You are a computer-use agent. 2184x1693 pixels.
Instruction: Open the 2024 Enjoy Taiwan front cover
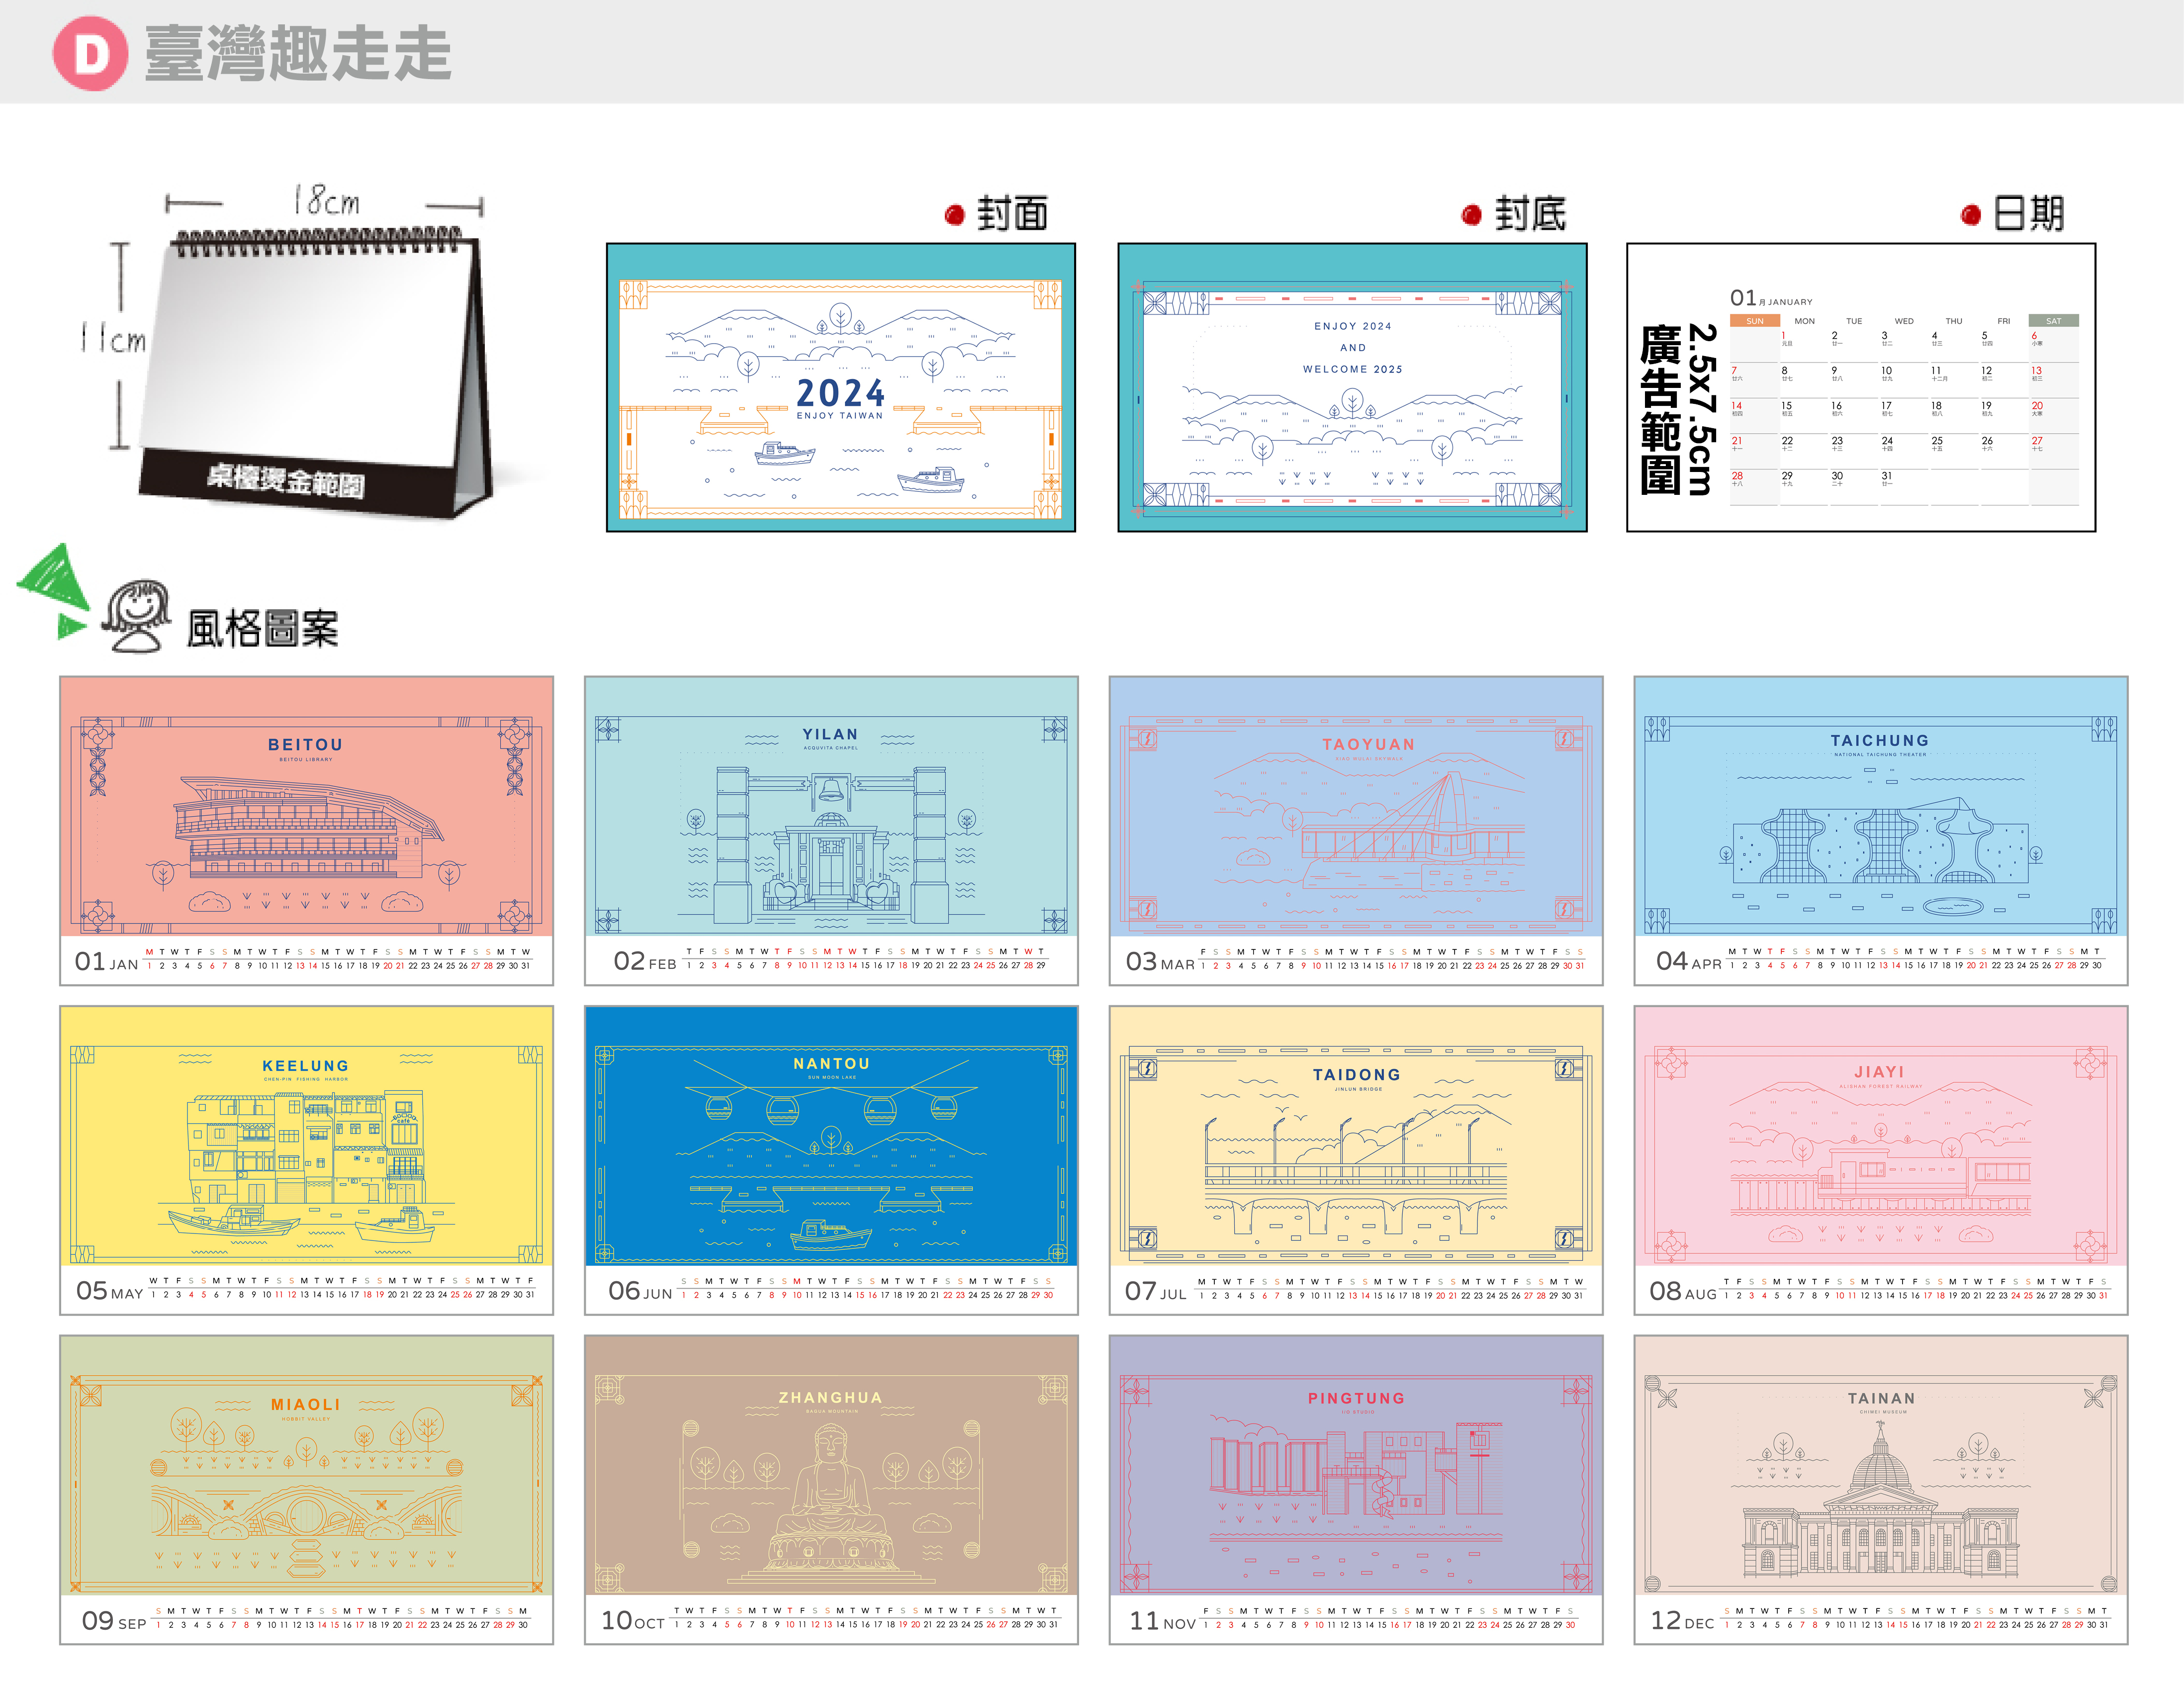pyautogui.click(x=840, y=387)
